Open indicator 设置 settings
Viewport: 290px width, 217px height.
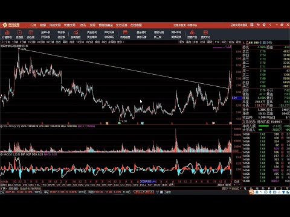[x=171, y=184]
